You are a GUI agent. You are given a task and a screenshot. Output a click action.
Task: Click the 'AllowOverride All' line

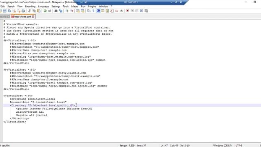30,112
